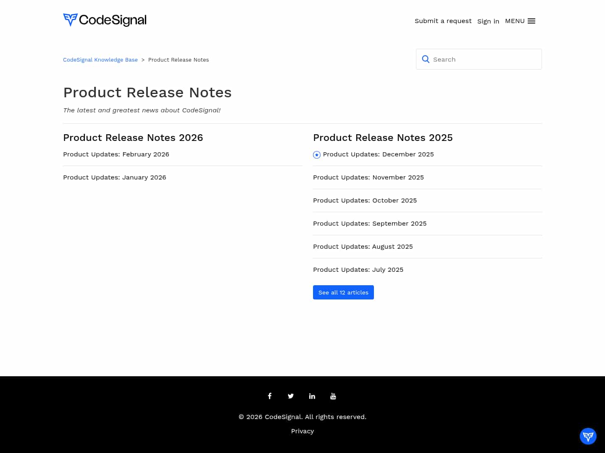Click the CodeSignal logo in header
The width and height of the screenshot is (605, 453).
point(105,20)
